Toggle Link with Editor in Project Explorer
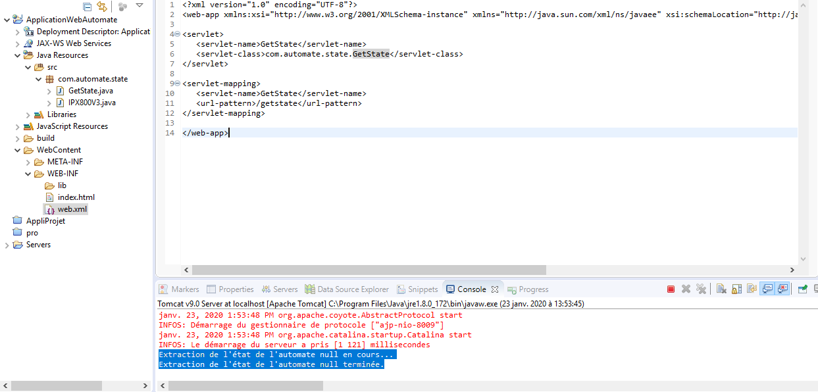The height and width of the screenshot is (392, 818). click(102, 7)
